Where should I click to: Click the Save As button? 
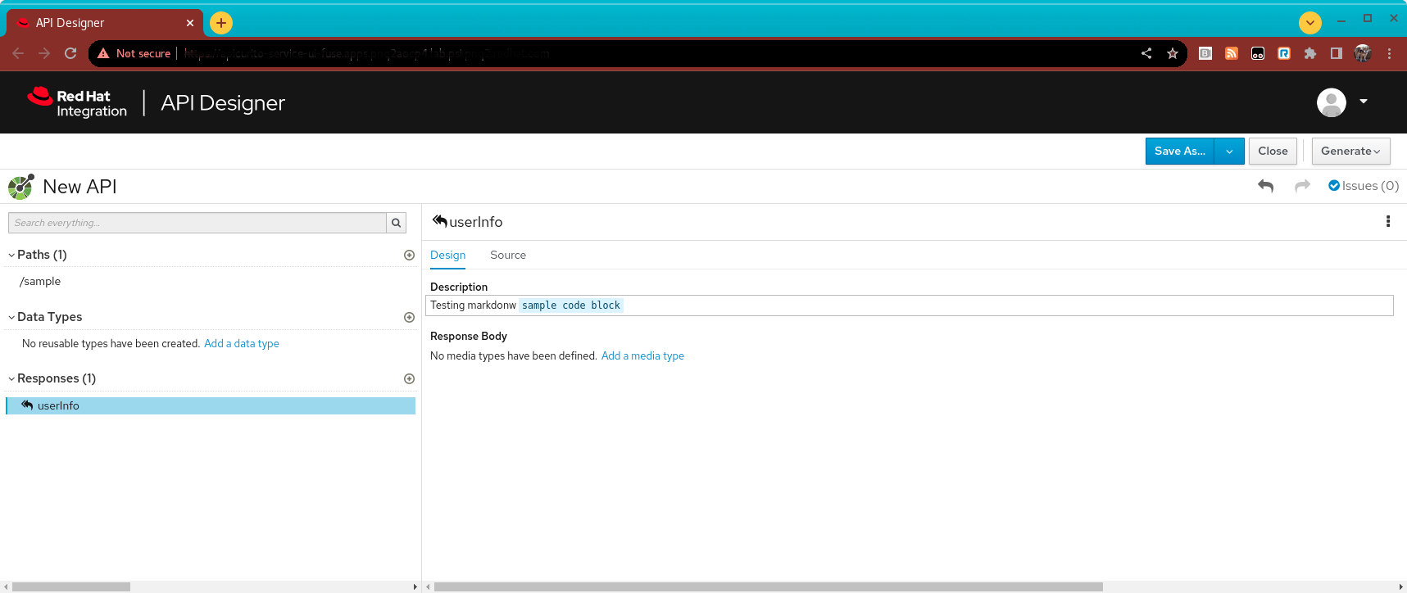pyautogui.click(x=1180, y=151)
